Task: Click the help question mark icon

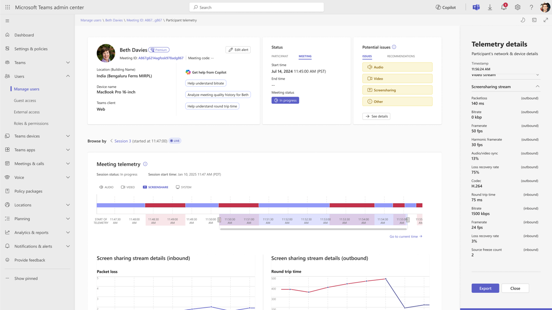Action: 531,7
